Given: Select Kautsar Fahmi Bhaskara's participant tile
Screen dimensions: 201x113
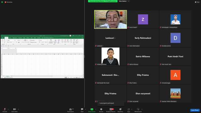Looking at the screenshot, I should [x=175, y=94].
